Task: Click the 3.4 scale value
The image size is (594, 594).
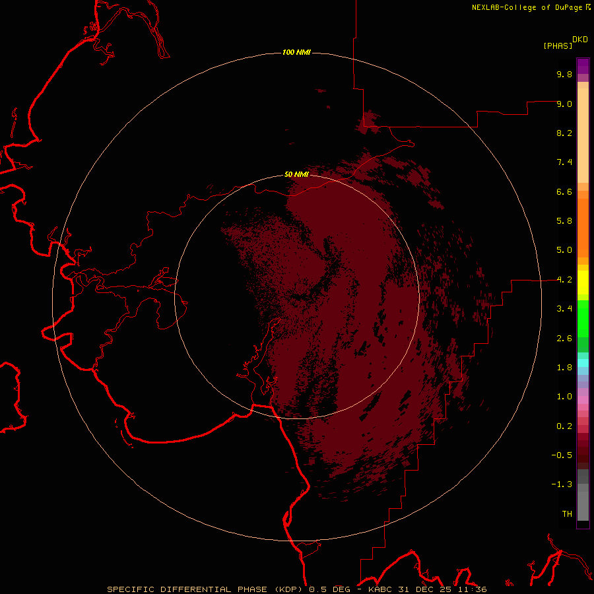Action: [x=564, y=309]
